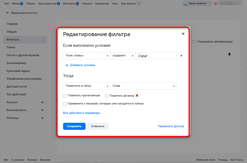The image size is (247, 163).
Task: Click footer 'О компании' link
Action: pos(18,160)
